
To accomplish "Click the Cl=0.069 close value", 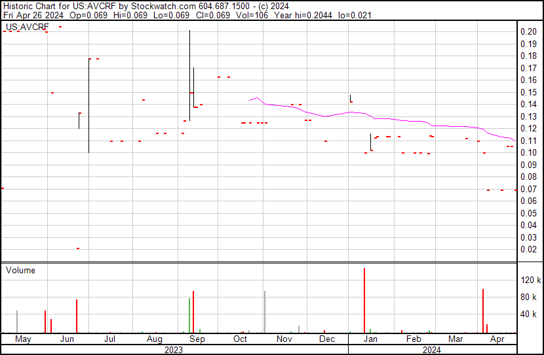I will [212, 16].
